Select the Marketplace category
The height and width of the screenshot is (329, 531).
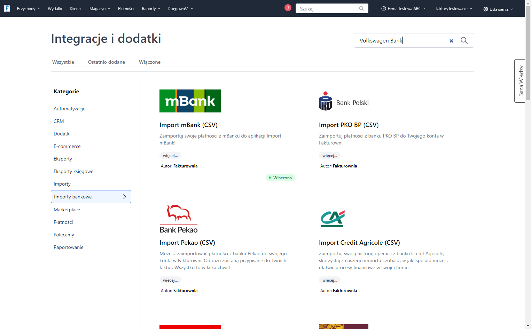click(x=67, y=210)
